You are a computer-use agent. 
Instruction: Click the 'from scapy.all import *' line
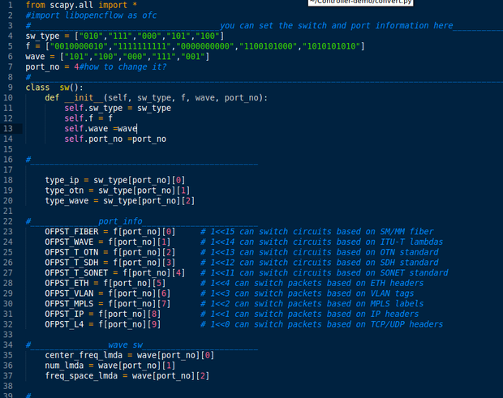tap(80, 5)
